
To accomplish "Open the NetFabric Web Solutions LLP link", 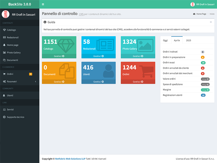I will click(70, 159).
